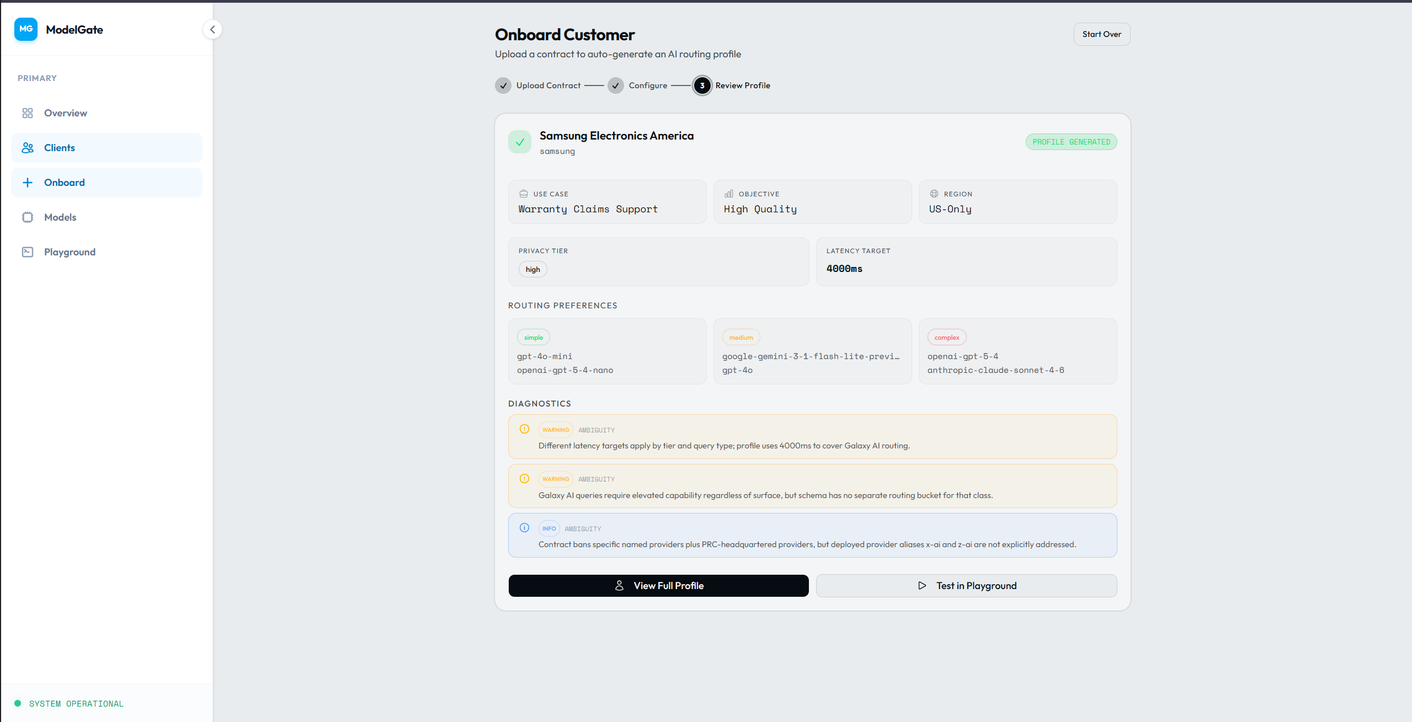Open the Clients section in the sidebar
This screenshot has height=722, width=1412.
tap(59, 147)
